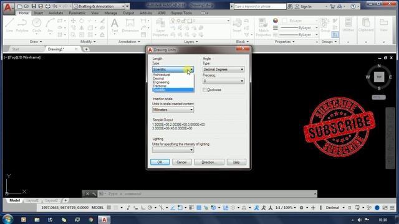
Task: Expand the Modify panel dropdown
Action: pos(88,42)
